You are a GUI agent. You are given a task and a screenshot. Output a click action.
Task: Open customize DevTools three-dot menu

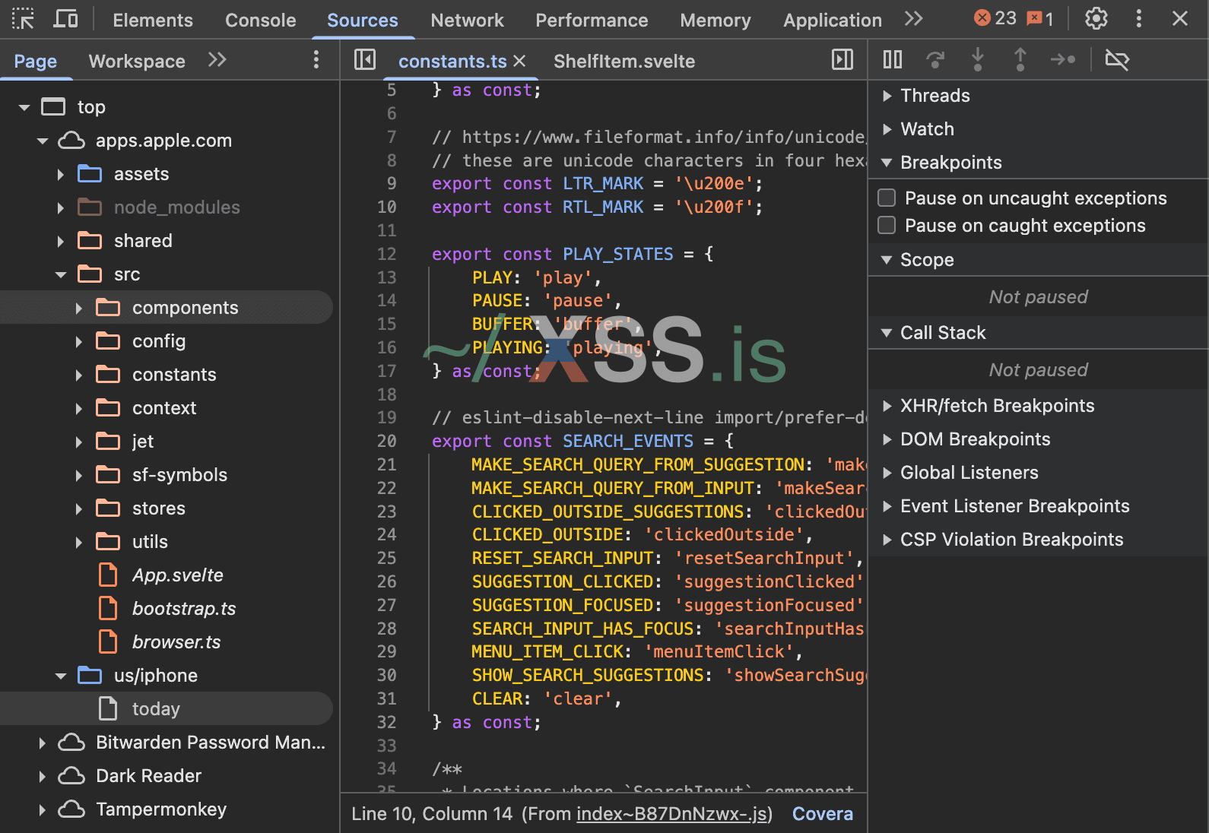click(x=1138, y=19)
